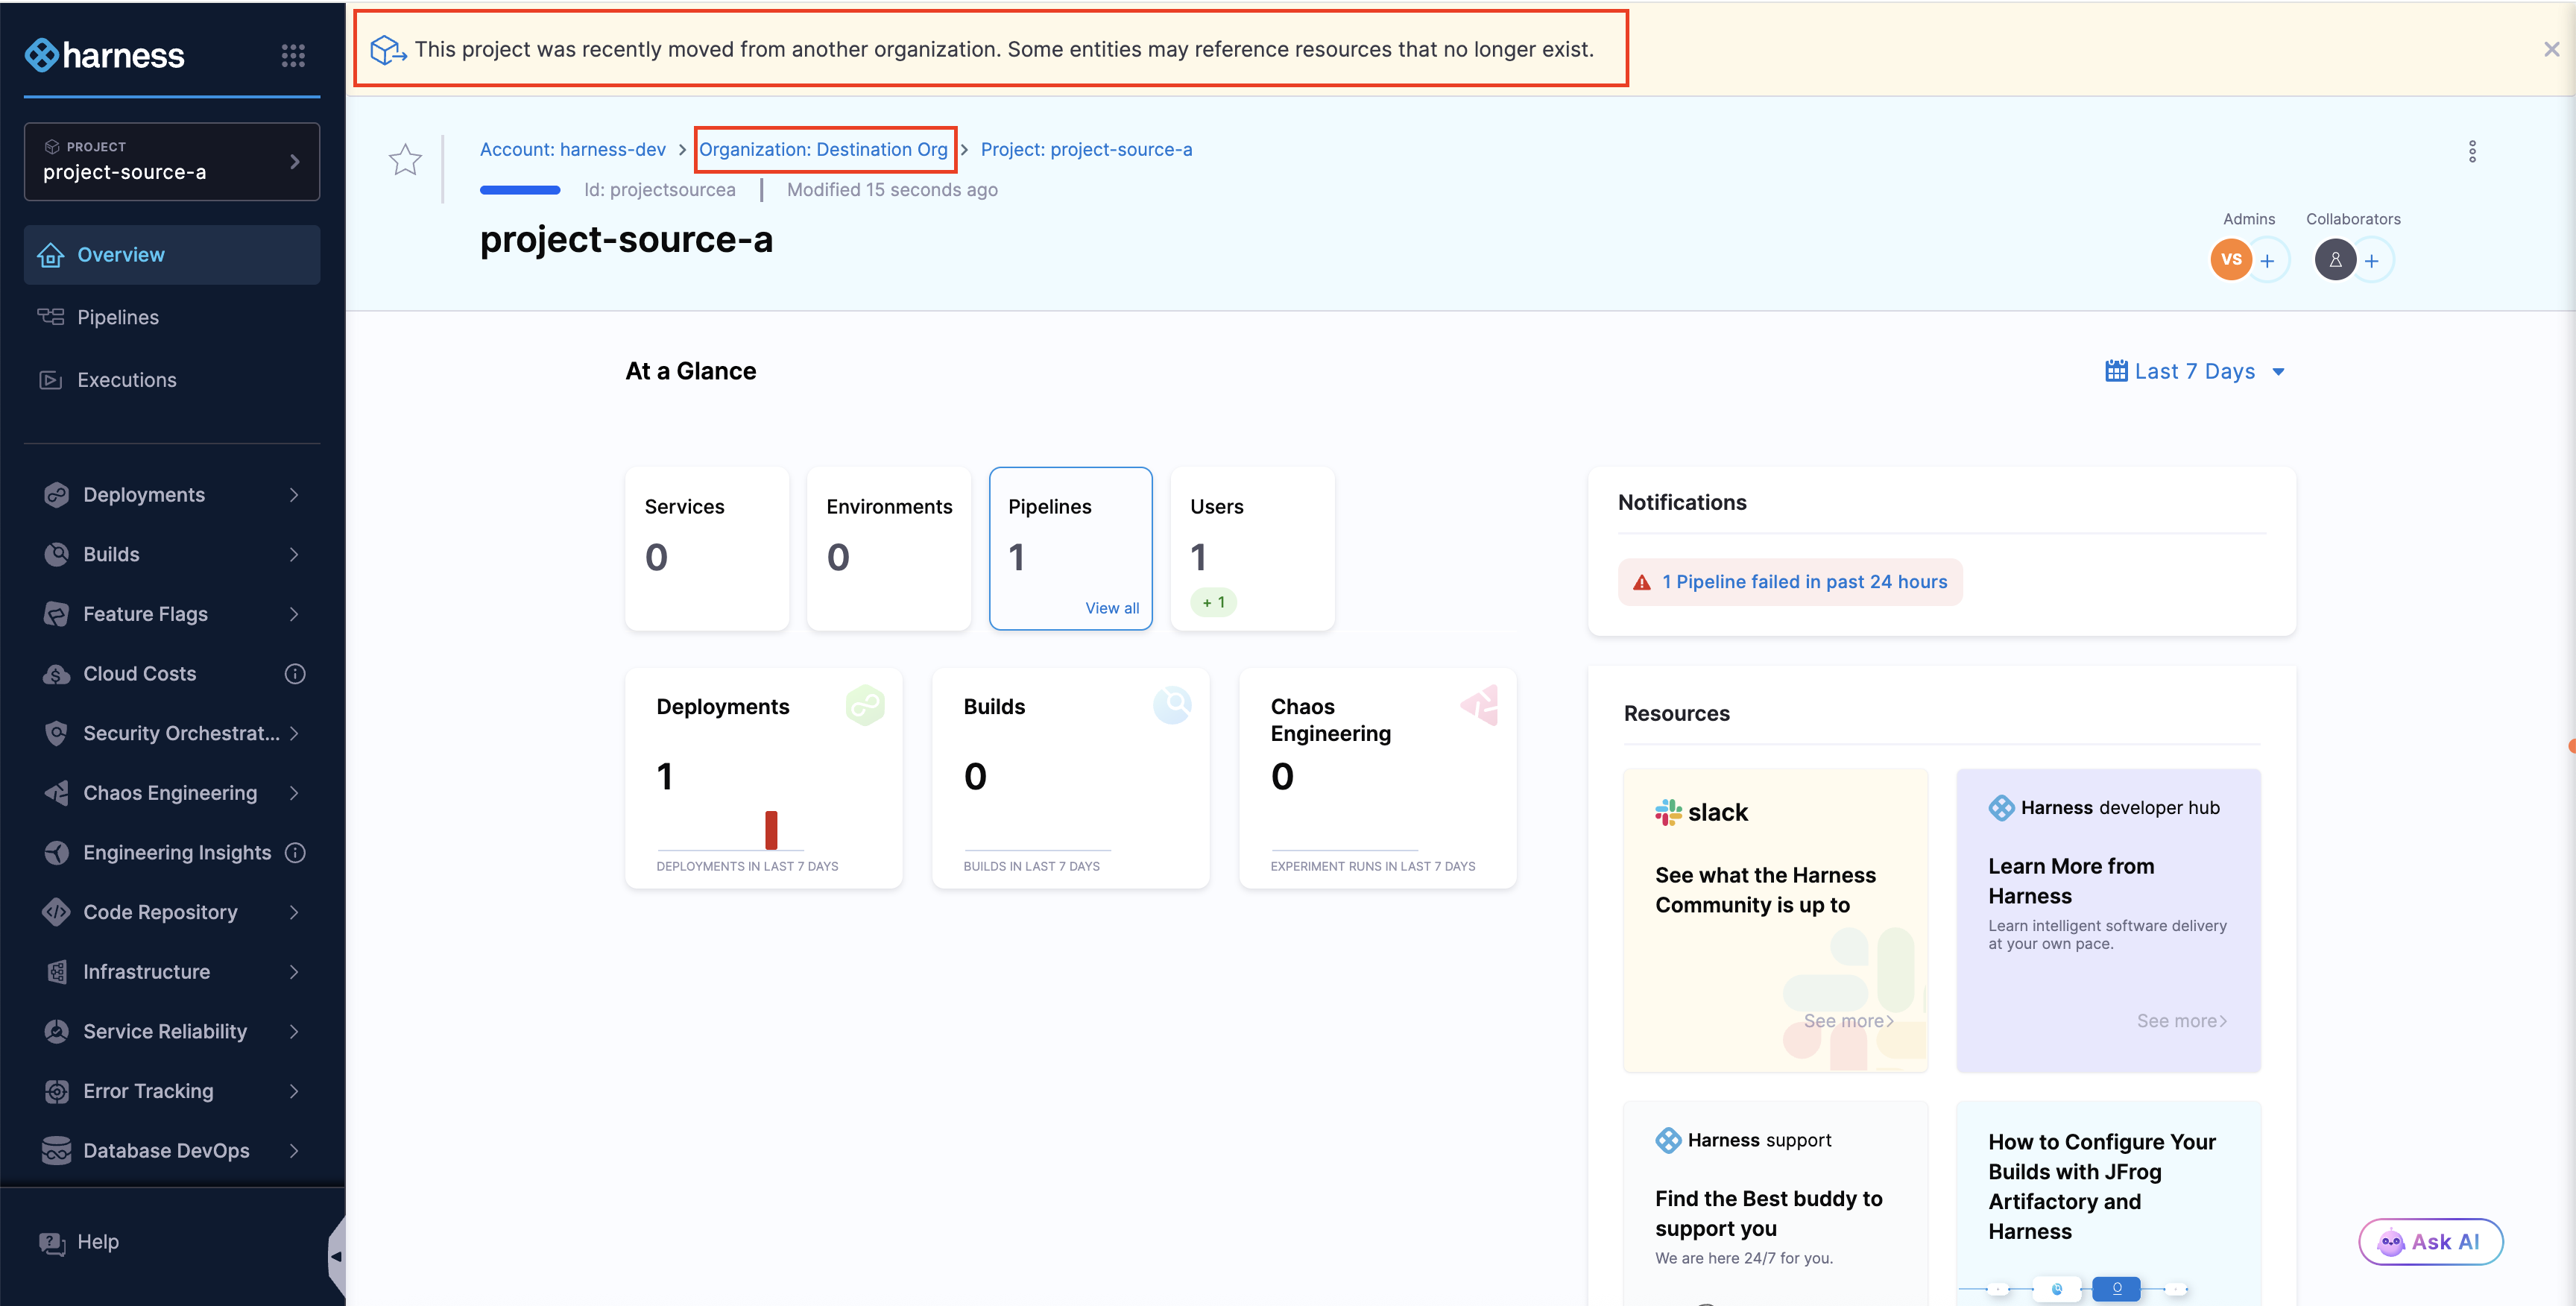Add a collaborator with plus icon

(x=2371, y=261)
